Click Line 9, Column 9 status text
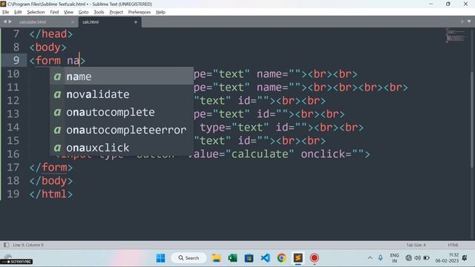Screen dimensions: 475x267 (28, 245)
